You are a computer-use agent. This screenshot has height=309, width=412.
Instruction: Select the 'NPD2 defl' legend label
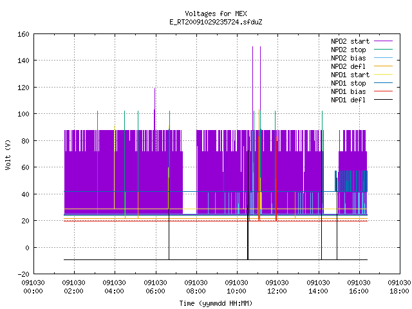pos(348,66)
